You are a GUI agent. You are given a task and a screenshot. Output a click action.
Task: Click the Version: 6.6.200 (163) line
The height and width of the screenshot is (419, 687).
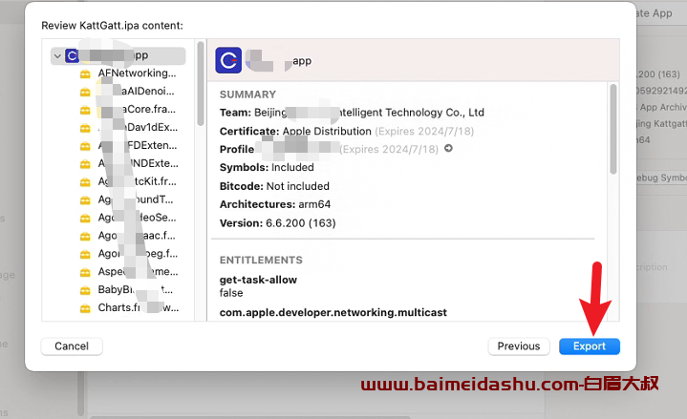[x=277, y=222]
